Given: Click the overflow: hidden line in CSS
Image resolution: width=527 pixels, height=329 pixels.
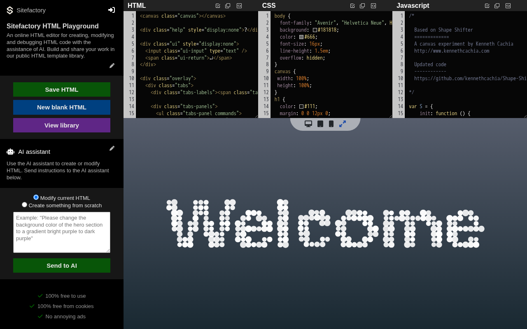Looking at the screenshot, I should click(x=302, y=58).
